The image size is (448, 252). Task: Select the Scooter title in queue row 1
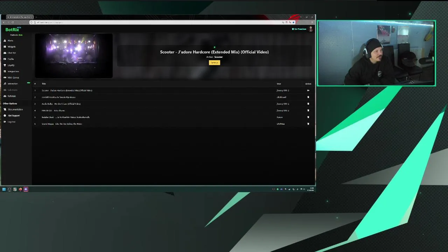(67, 90)
